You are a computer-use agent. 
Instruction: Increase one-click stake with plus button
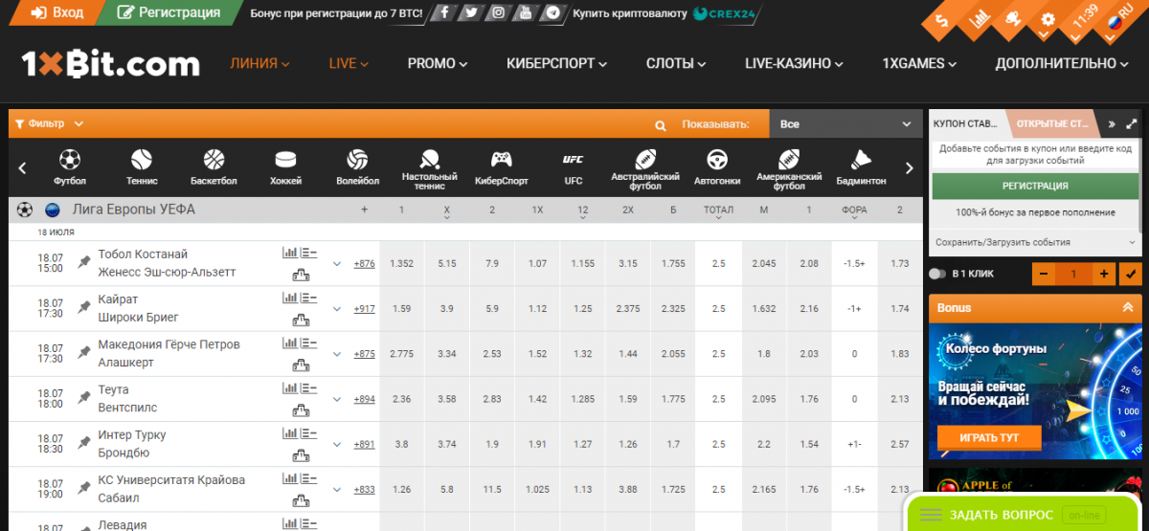tap(1104, 274)
